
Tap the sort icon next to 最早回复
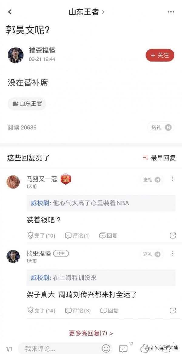pos(144,158)
